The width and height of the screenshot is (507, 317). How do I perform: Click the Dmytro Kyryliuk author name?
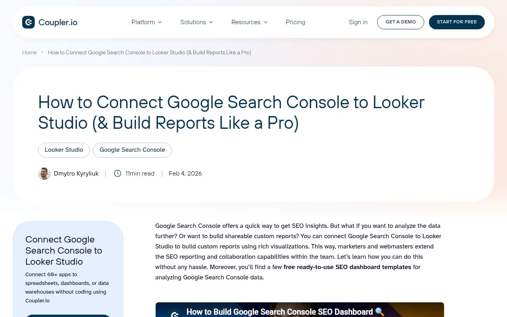[x=76, y=174]
